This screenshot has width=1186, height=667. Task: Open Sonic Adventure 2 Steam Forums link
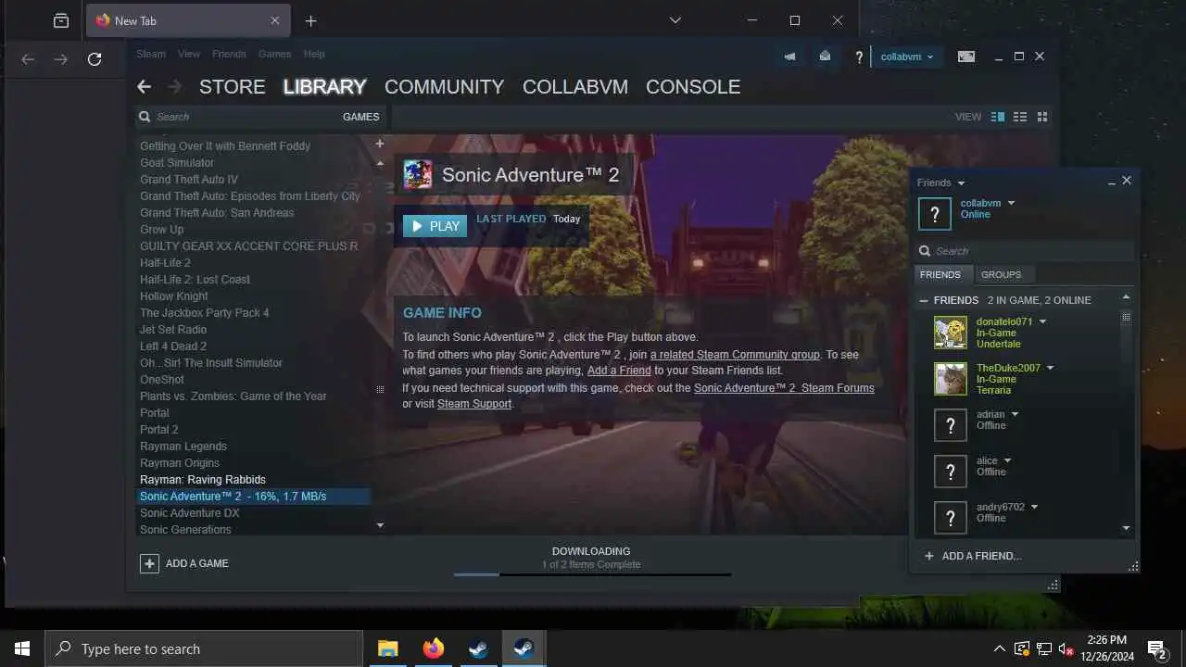784,388
